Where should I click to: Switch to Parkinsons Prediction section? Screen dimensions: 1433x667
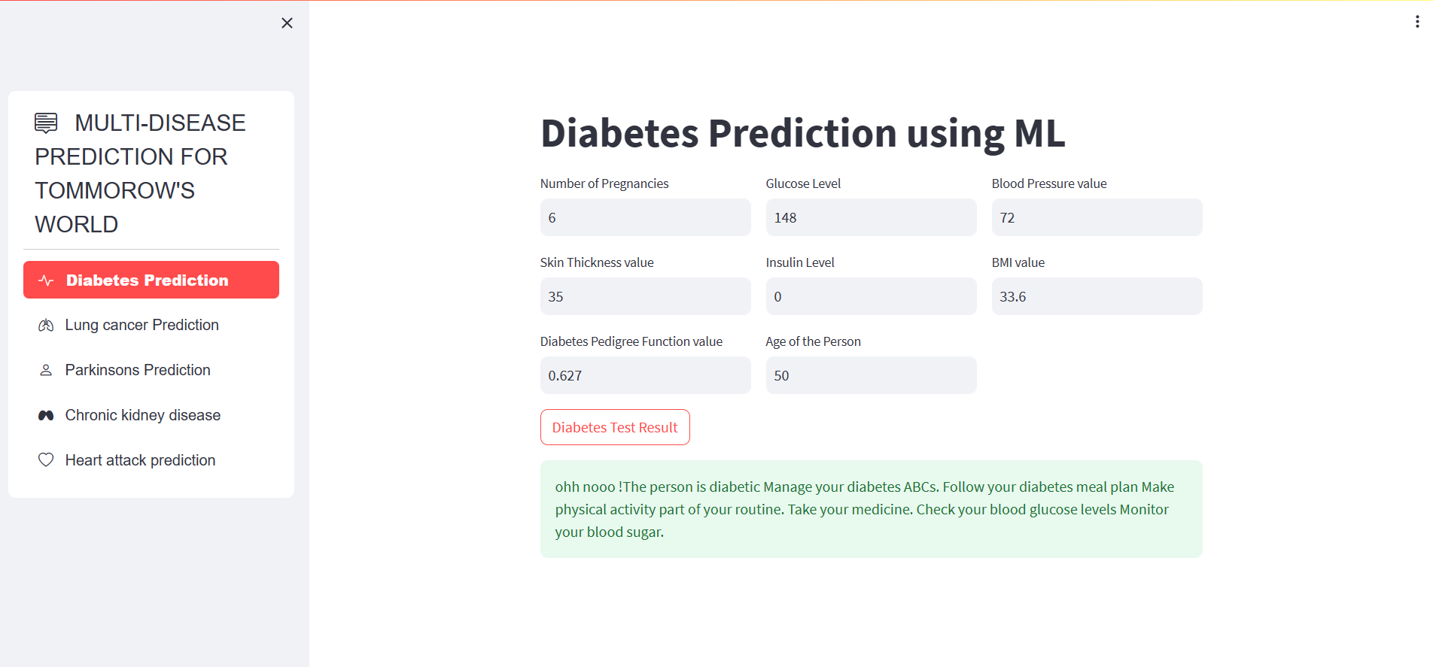tap(138, 369)
